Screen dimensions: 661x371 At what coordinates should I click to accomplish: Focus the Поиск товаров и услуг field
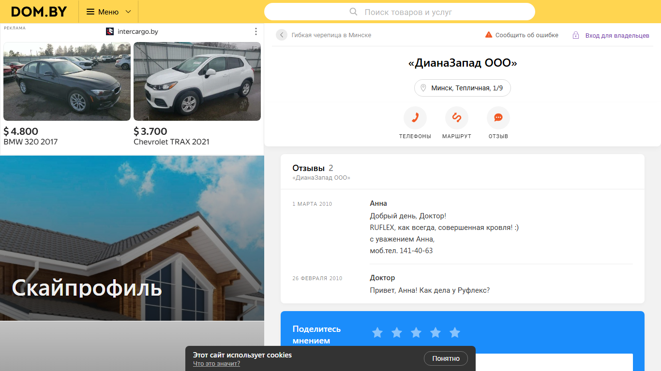pyautogui.click(x=400, y=12)
